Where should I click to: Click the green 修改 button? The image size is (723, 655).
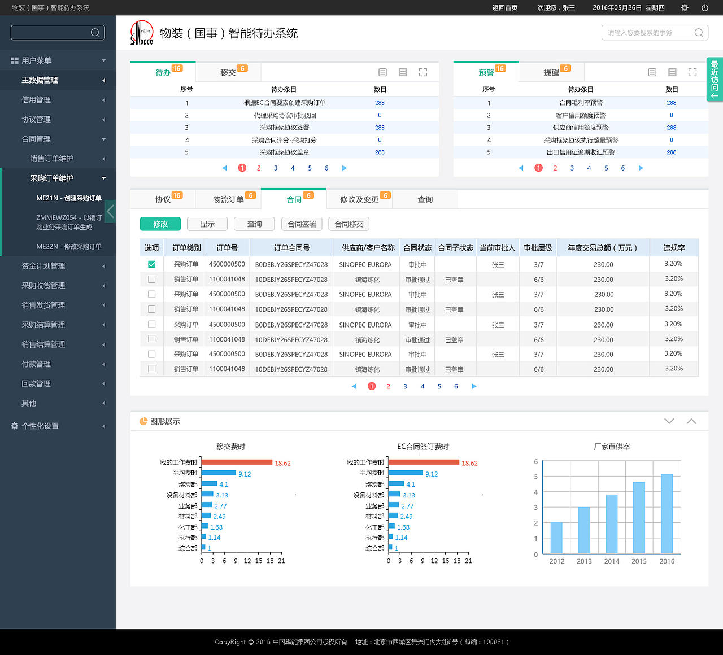pos(160,224)
